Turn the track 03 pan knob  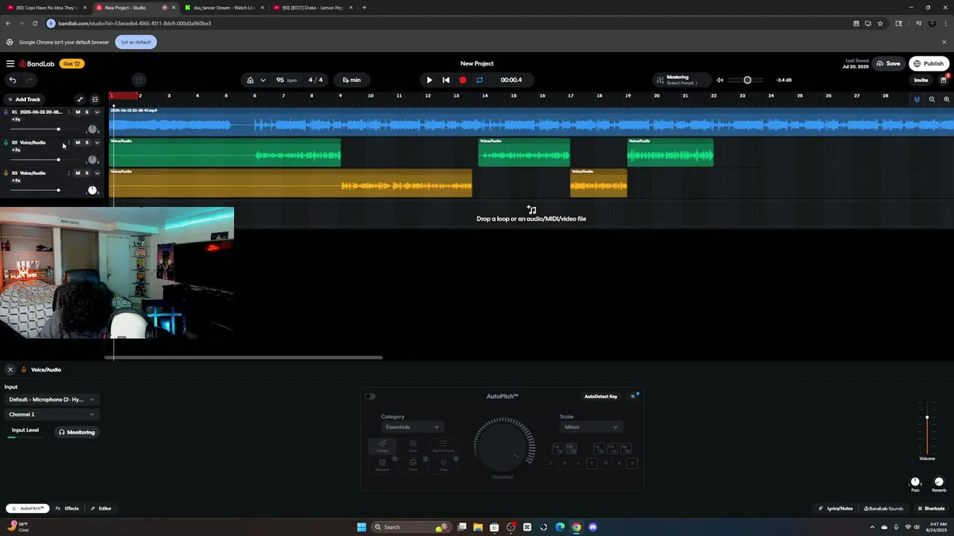coord(92,190)
